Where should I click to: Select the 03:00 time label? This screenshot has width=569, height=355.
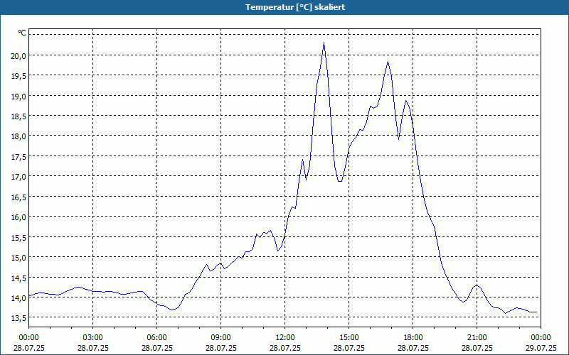pyautogui.click(x=93, y=338)
